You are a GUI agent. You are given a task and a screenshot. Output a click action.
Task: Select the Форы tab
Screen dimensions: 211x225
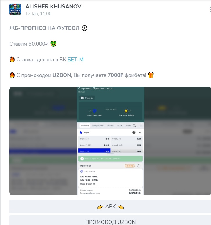(120, 125)
